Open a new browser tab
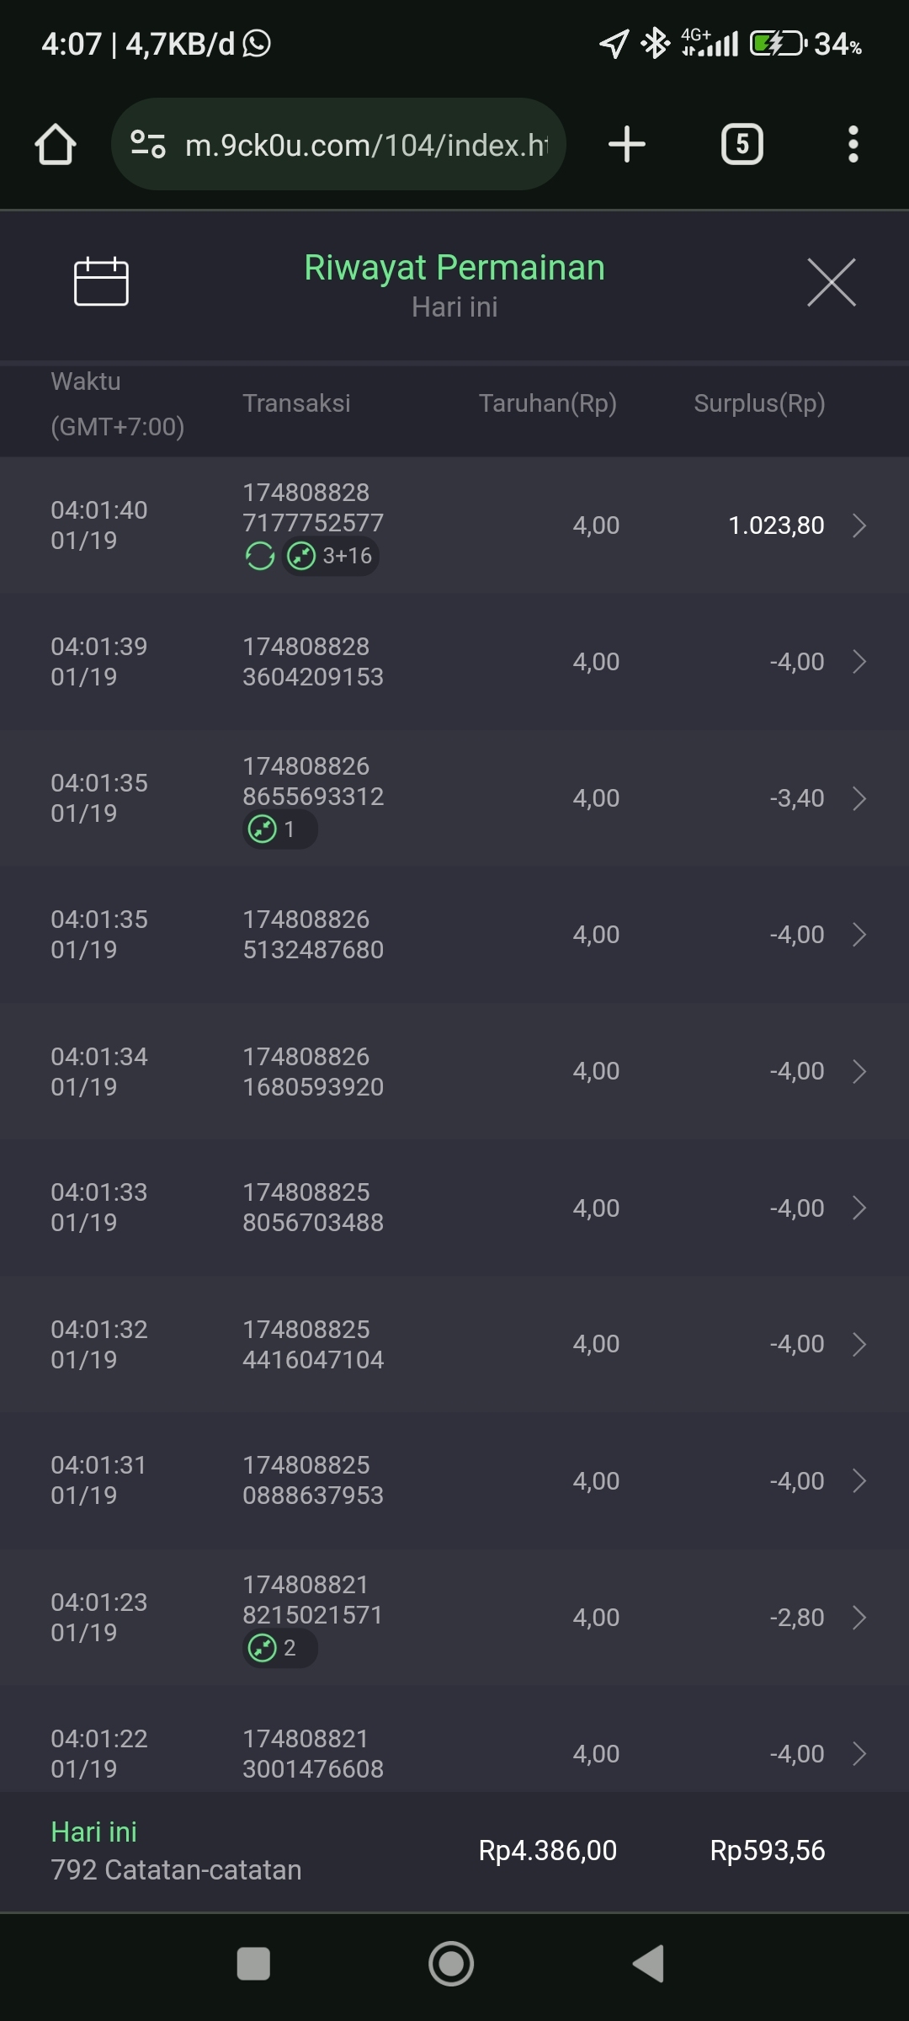The width and height of the screenshot is (909, 2021). coord(627,144)
